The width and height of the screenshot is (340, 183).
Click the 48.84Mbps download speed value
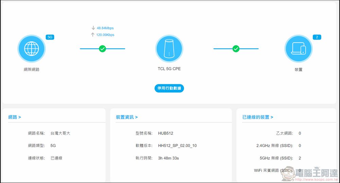click(x=105, y=28)
